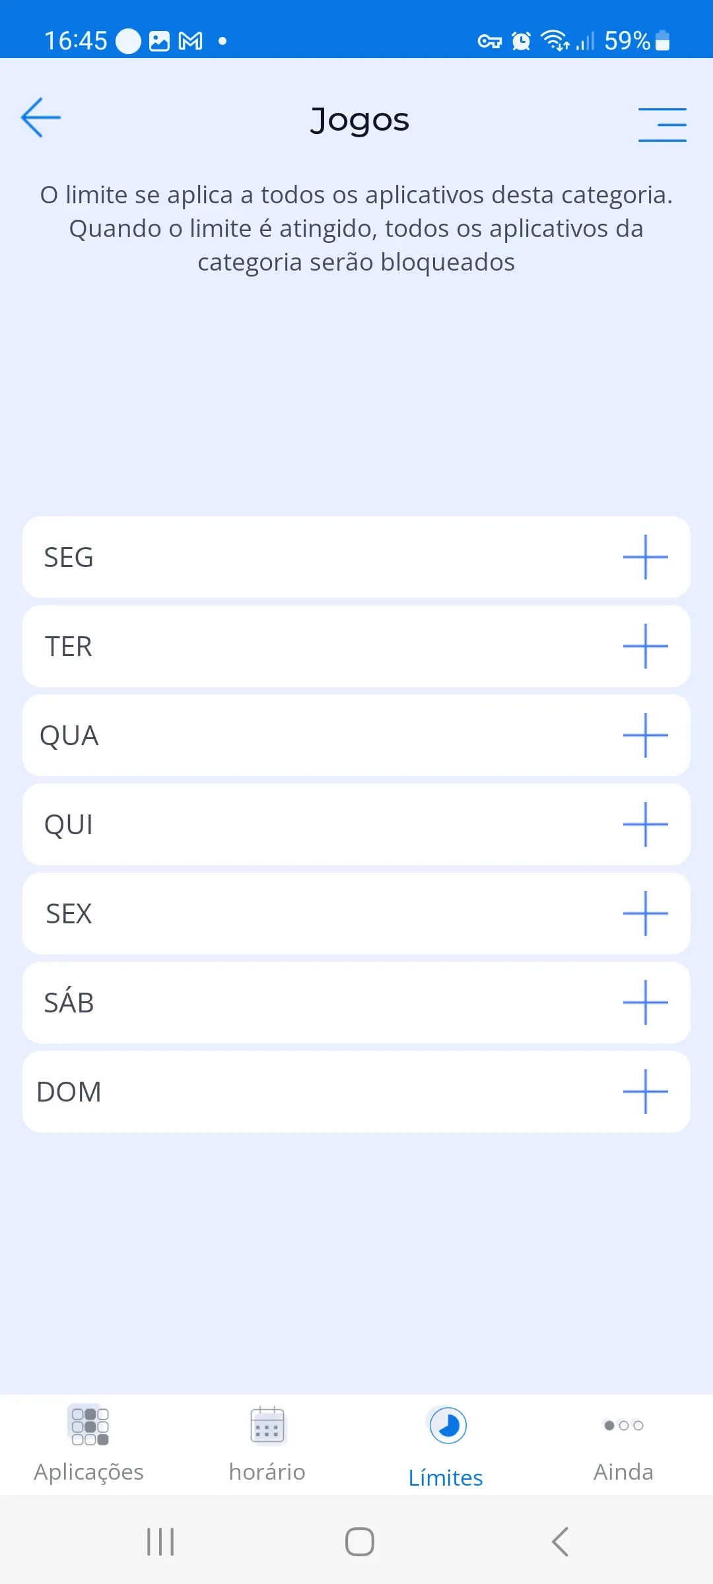
Task: Switch to the Aplicações tab
Action: (89, 1444)
